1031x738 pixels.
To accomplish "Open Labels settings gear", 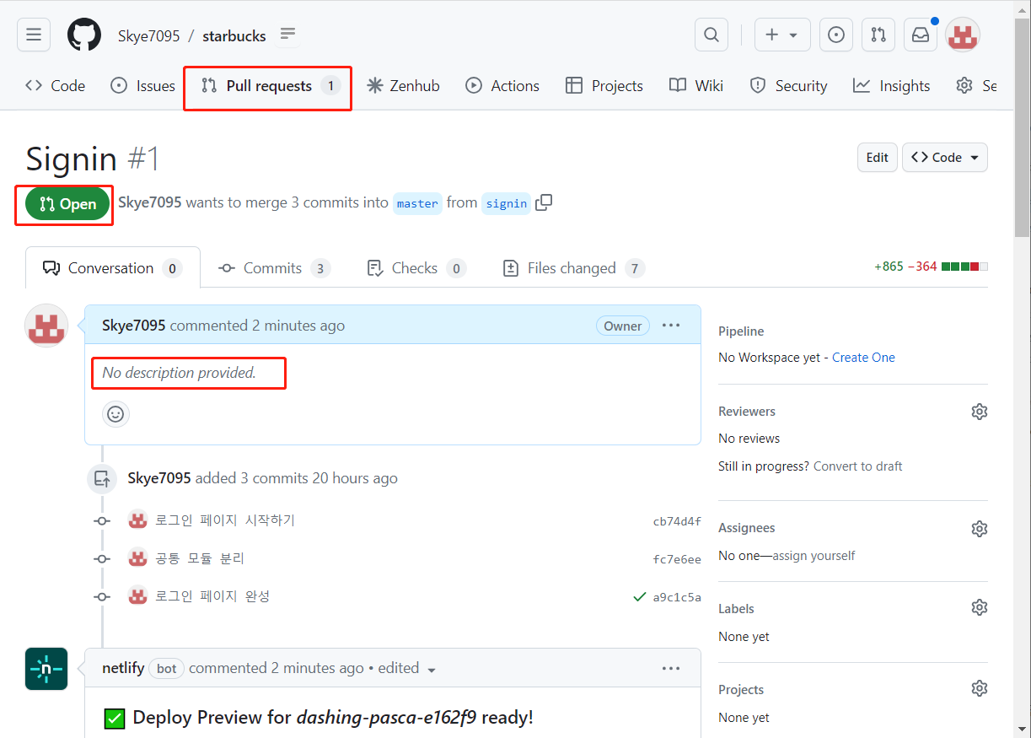I will (x=979, y=607).
